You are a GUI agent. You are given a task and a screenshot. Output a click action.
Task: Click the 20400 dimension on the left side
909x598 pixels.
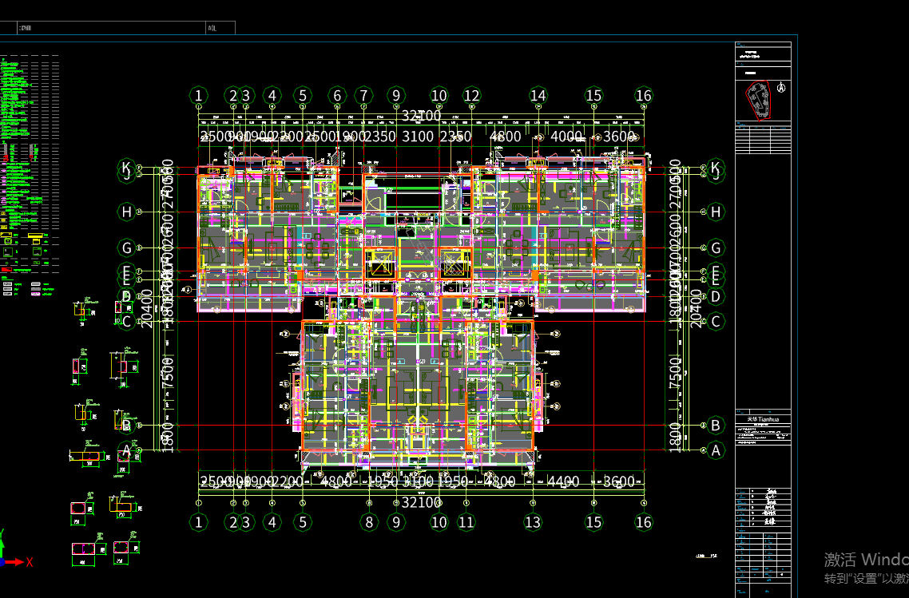147,308
